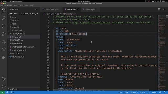Image resolution: width=168 pixels, height=94 pixels.
Task: Split the editor to the right
Action: 159,9
